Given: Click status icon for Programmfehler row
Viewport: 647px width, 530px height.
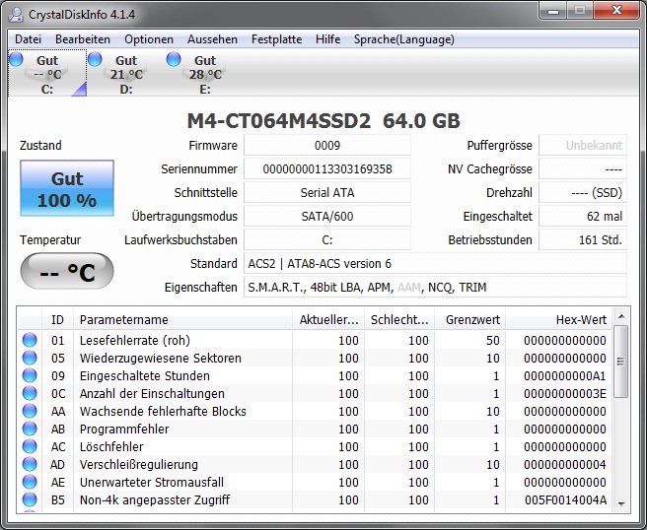Looking at the screenshot, I should (30, 430).
